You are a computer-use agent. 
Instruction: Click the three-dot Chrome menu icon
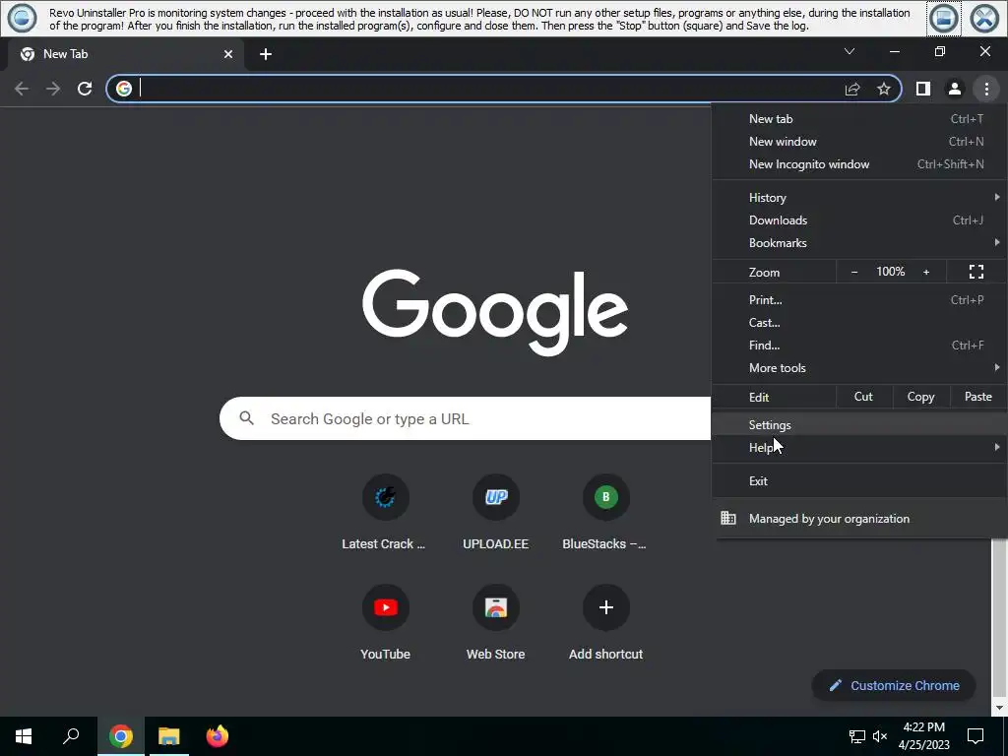coord(986,89)
